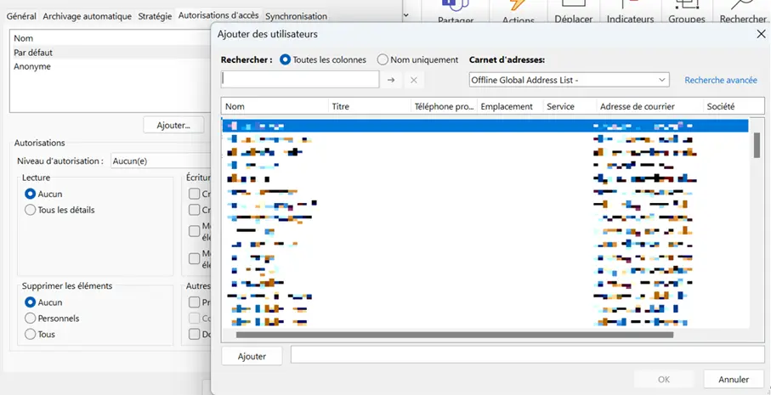
Task: Select the Par défaut entry in the permissions list
Action: (x=111, y=53)
